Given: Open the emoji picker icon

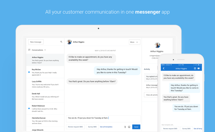Looking at the screenshot, I should 129,127.
